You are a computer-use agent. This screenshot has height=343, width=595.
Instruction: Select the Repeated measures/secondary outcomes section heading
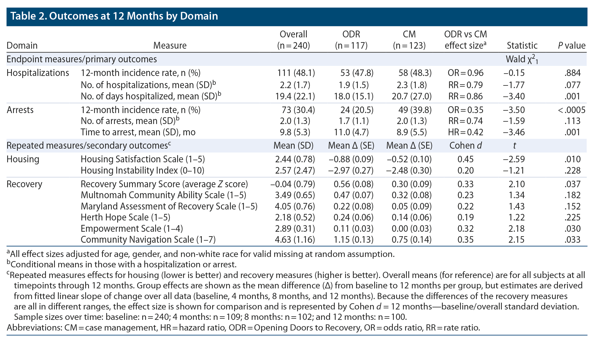click(x=89, y=146)
